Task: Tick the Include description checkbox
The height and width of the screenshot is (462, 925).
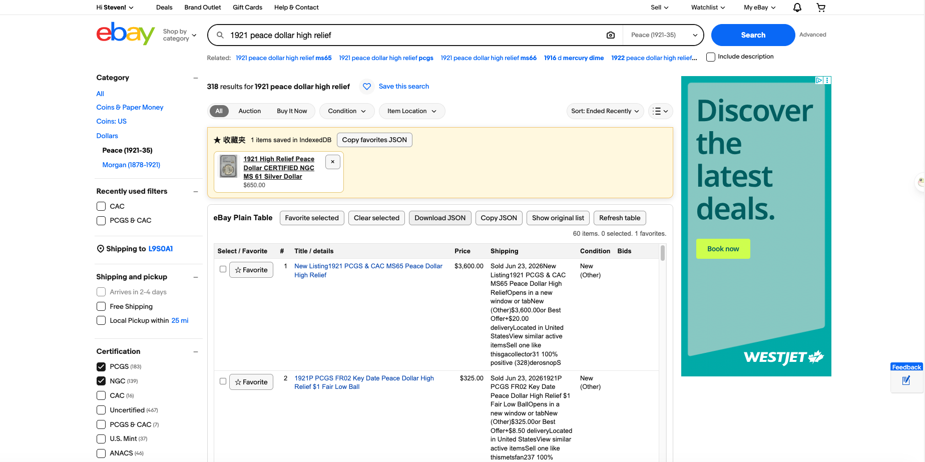Action: 711,57
